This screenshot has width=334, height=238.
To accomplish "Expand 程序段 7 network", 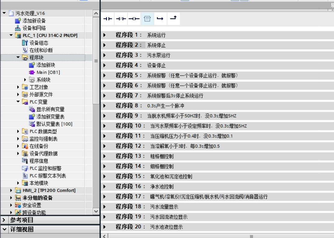I will pyautogui.click(x=104, y=95).
